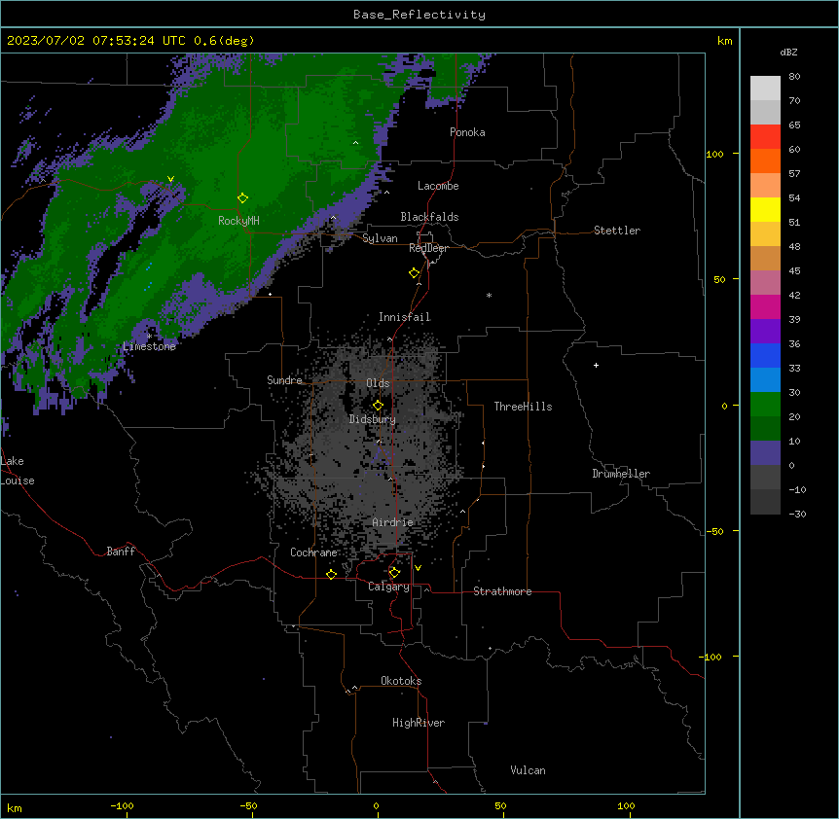Click the RockyMH label
Viewport: 839px width, 819px height.
point(238,221)
